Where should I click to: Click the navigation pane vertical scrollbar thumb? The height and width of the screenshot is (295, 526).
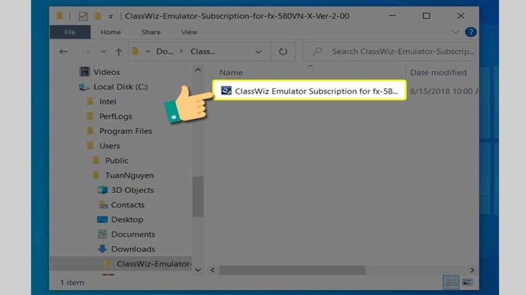coord(198,196)
